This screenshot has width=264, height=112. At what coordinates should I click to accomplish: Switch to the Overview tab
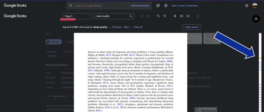(52, 52)
